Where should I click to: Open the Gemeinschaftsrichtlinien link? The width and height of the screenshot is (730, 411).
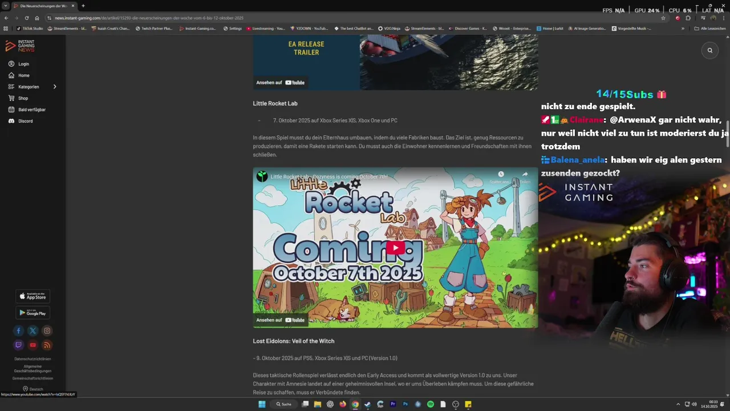pyautogui.click(x=33, y=378)
